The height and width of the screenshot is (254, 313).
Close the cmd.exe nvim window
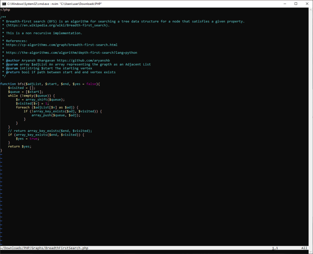pyautogui.click(x=307, y=4)
